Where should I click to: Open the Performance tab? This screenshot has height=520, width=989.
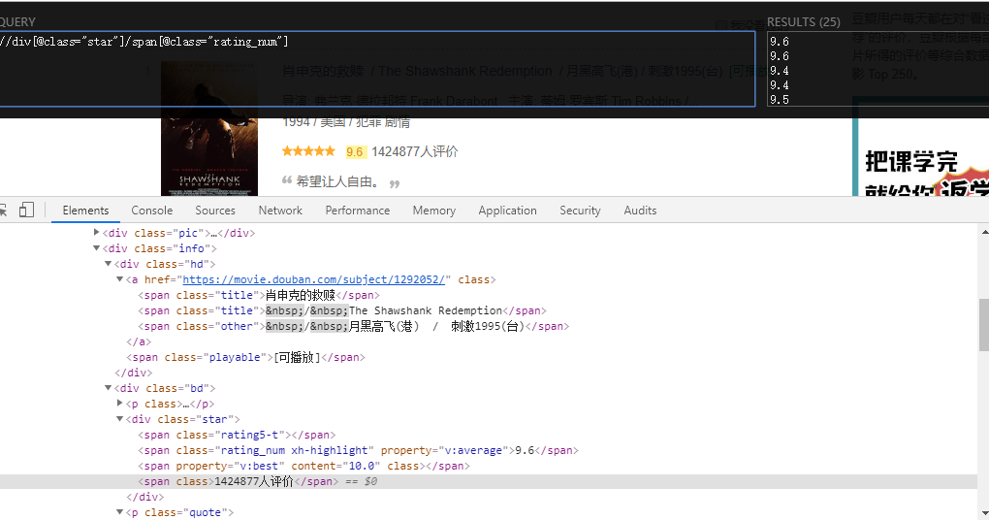(358, 211)
